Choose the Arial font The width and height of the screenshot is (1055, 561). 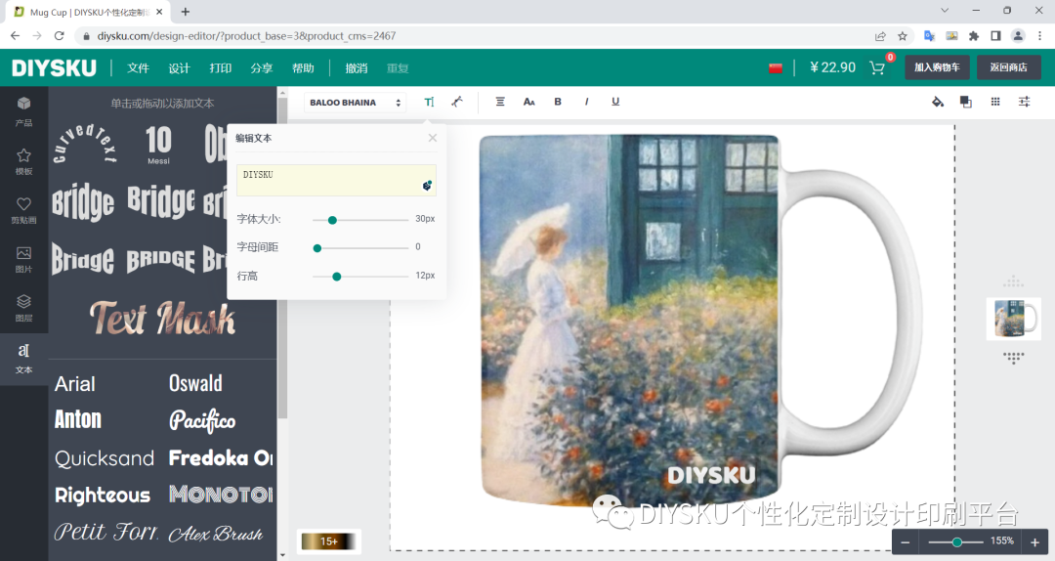click(x=74, y=384)
